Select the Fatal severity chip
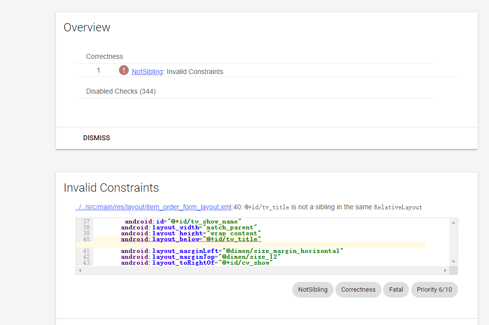 click(396, 290)
